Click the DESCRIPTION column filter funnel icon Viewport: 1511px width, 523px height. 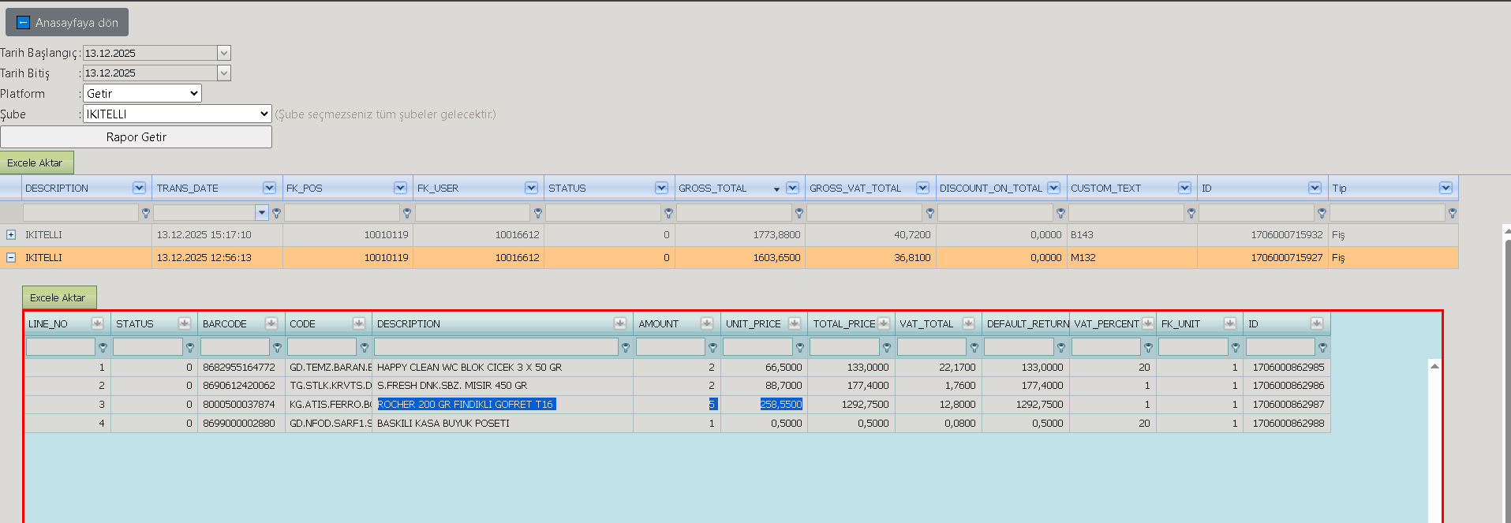pyautogui.click(x=146, y=213)
